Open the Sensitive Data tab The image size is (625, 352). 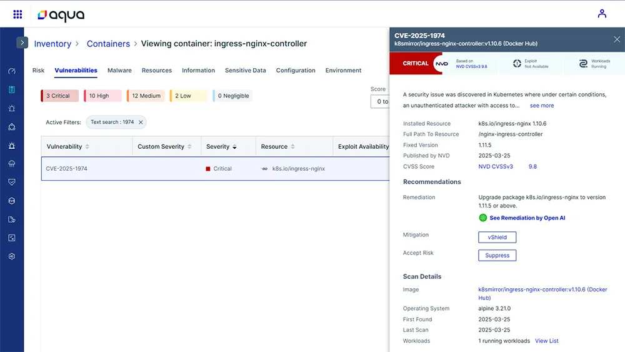tap(245, 71)
